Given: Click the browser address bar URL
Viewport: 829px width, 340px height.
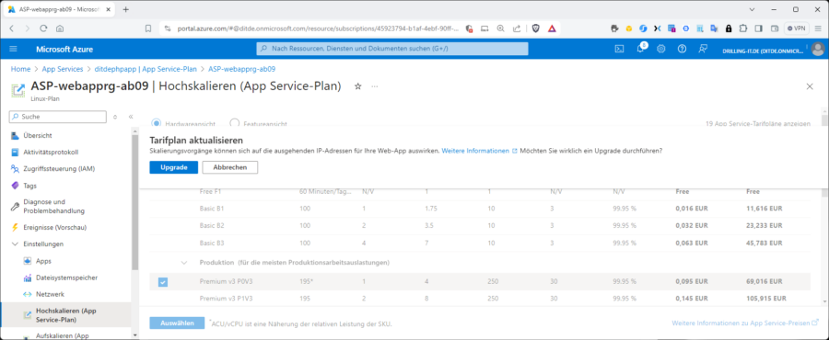Looking at the screenshot, I should pos(318,28).
